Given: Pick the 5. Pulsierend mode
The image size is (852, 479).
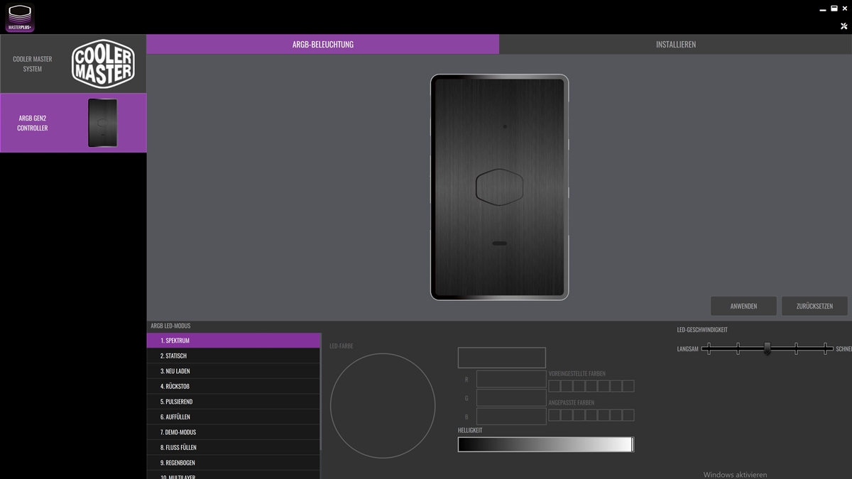Looking at the screenshot, I should point(234,402).
